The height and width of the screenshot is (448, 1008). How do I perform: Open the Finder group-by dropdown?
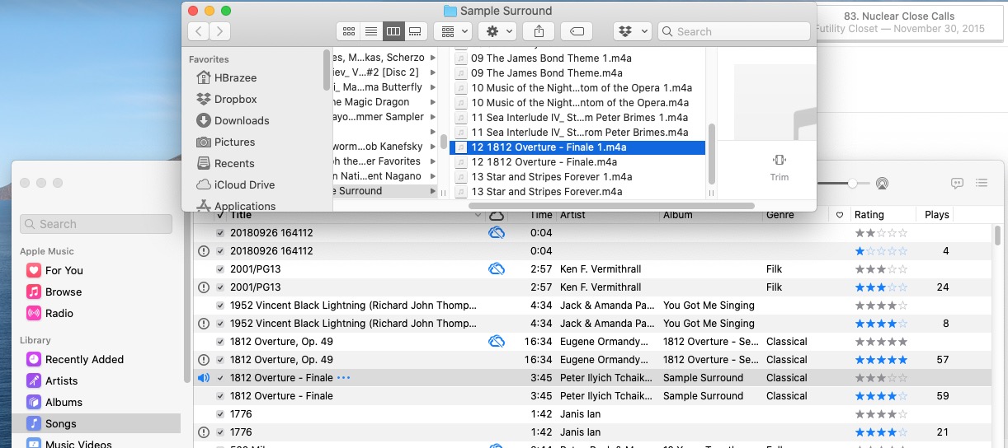coord(453,31)
